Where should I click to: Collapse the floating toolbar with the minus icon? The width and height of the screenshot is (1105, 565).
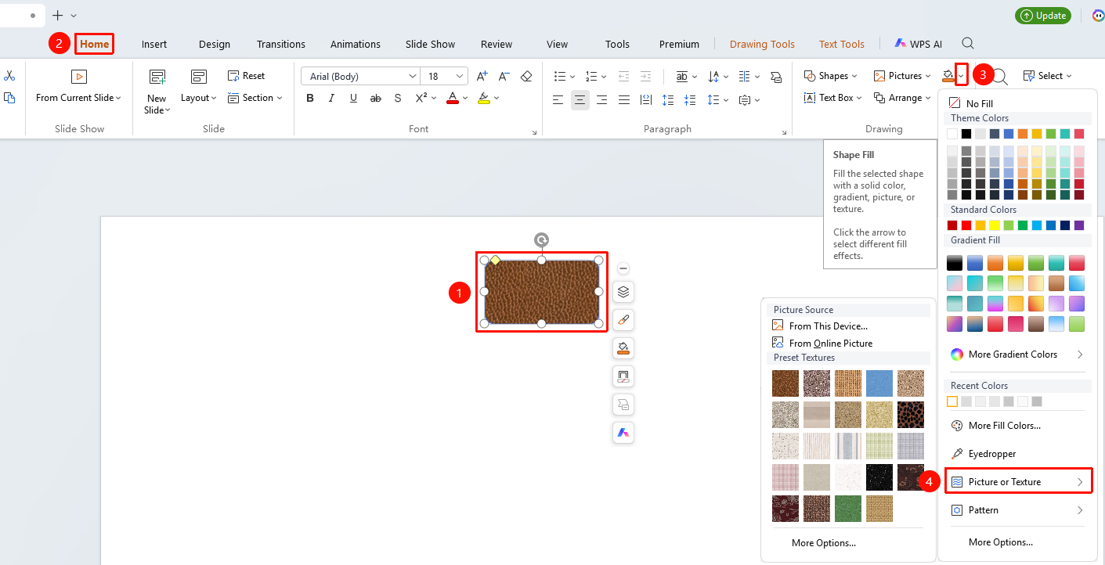pos(623,268)
